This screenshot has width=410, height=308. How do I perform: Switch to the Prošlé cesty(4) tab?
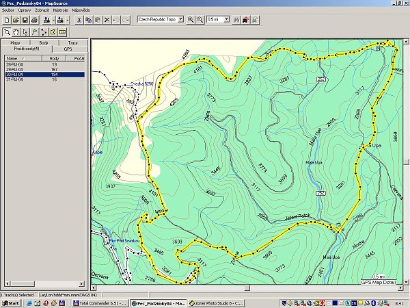click(27, 49)
